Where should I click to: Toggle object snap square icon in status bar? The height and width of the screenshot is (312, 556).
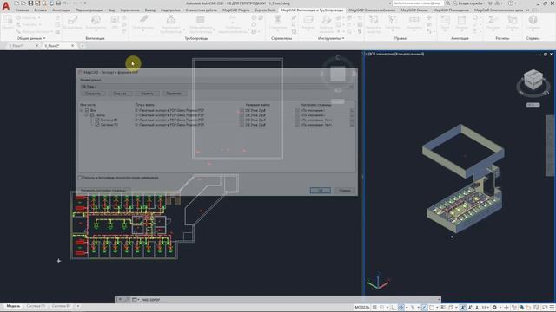pyautogui.click(x=432, y=308)
